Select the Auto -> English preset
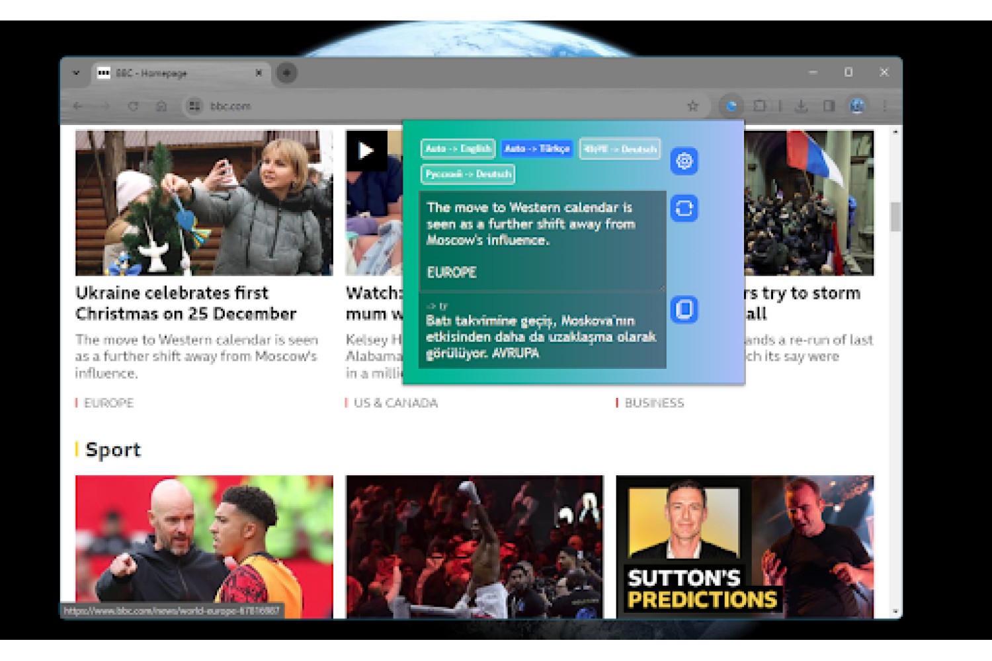 click(x=458, y=149)
